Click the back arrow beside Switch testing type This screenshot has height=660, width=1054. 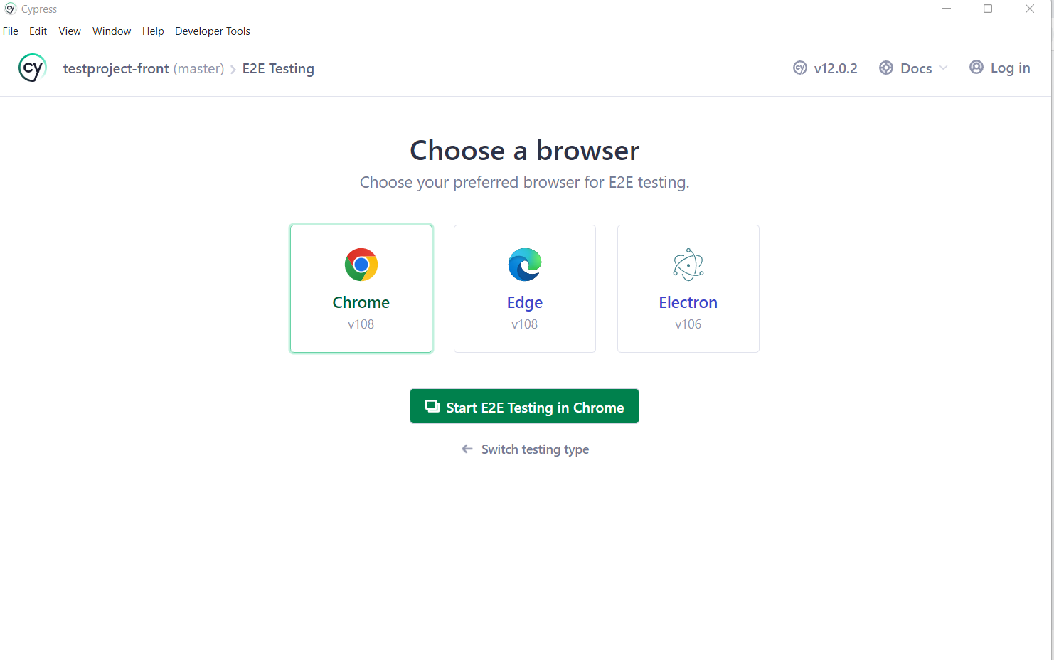pos(467,449)
